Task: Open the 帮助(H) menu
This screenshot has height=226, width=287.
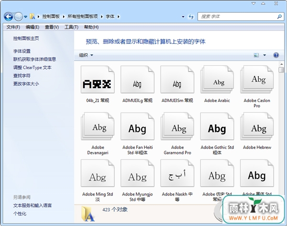Action: [91, 27]
